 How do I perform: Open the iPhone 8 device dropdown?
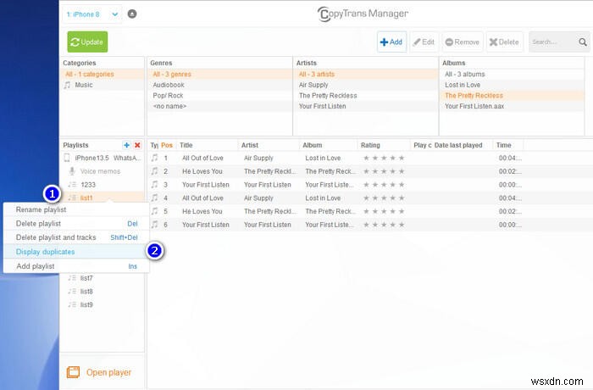[x=91, y=14]
